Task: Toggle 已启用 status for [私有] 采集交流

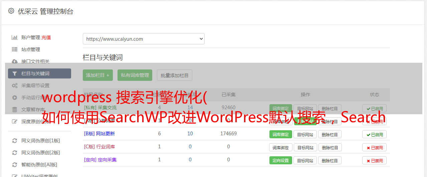Action: click(x=375, y=108)
